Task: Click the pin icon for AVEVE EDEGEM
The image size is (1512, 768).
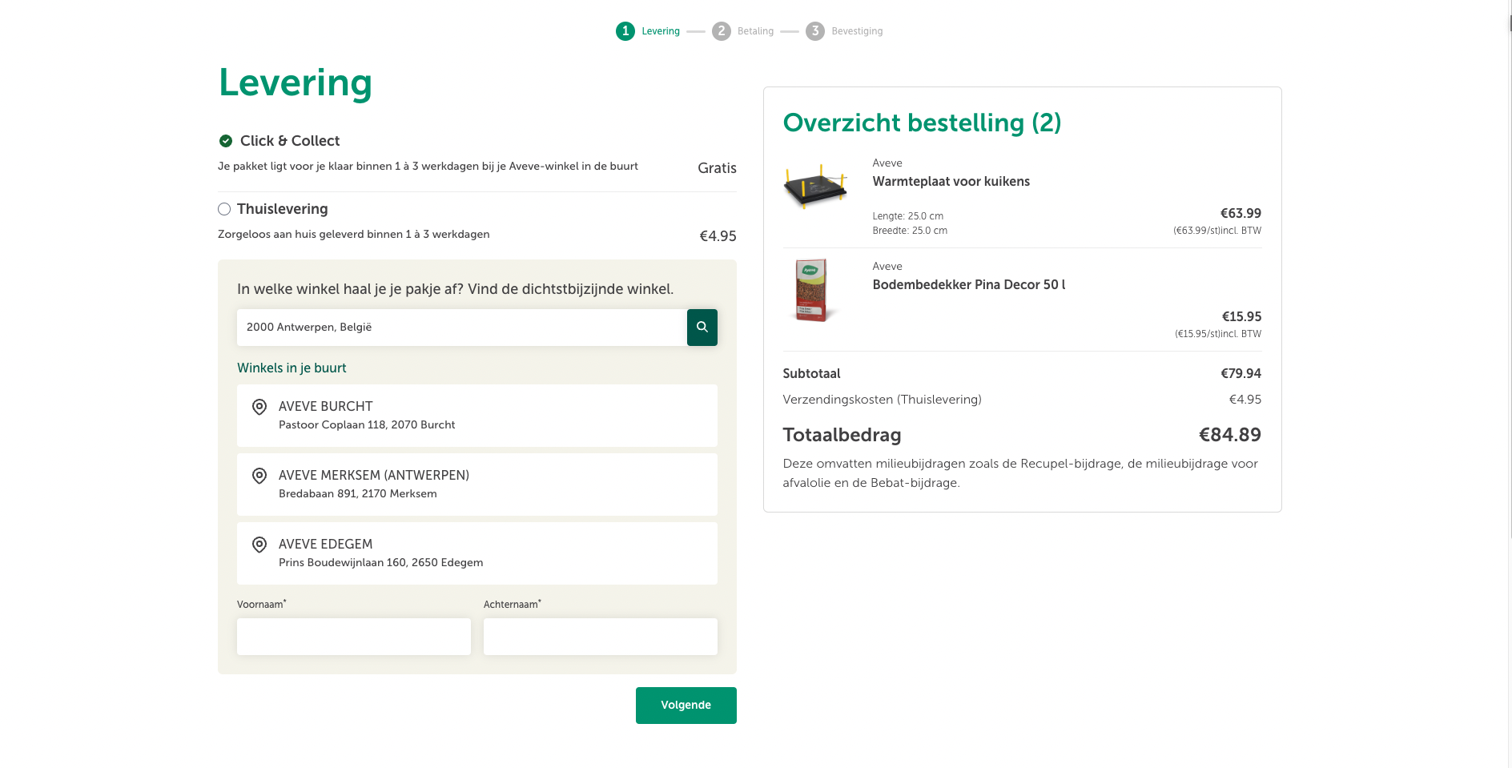Action: tap(259, 545)
